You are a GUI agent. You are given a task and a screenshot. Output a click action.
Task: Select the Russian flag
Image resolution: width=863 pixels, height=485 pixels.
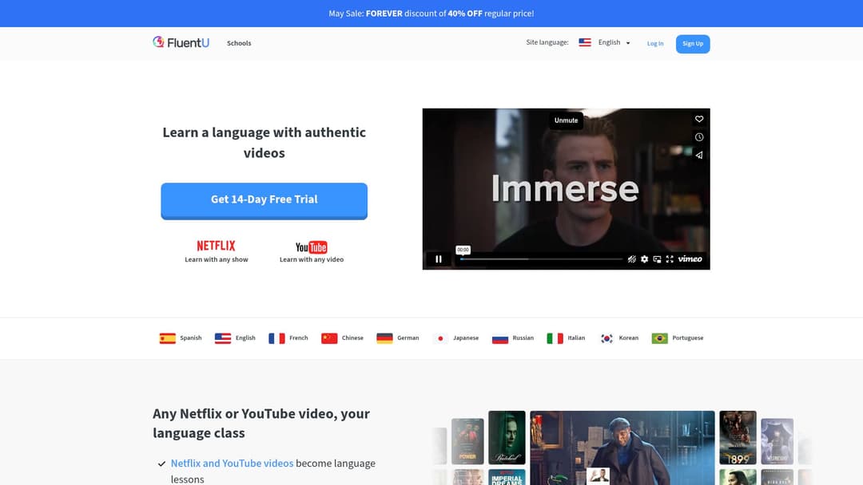point(499,338)
